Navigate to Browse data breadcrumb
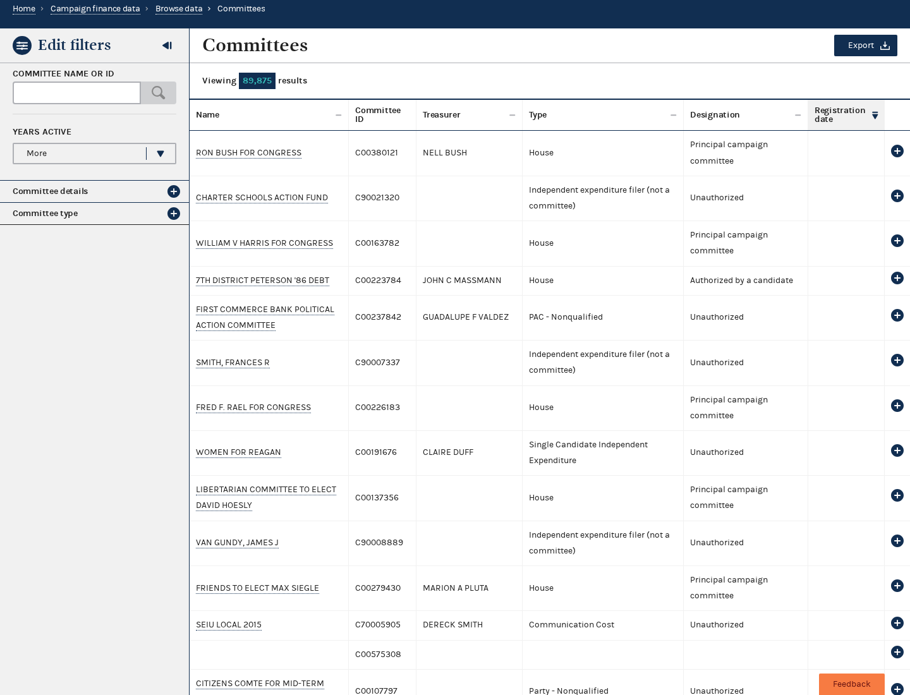The width and height of the screenshot is (910, 695). (179, 9)
